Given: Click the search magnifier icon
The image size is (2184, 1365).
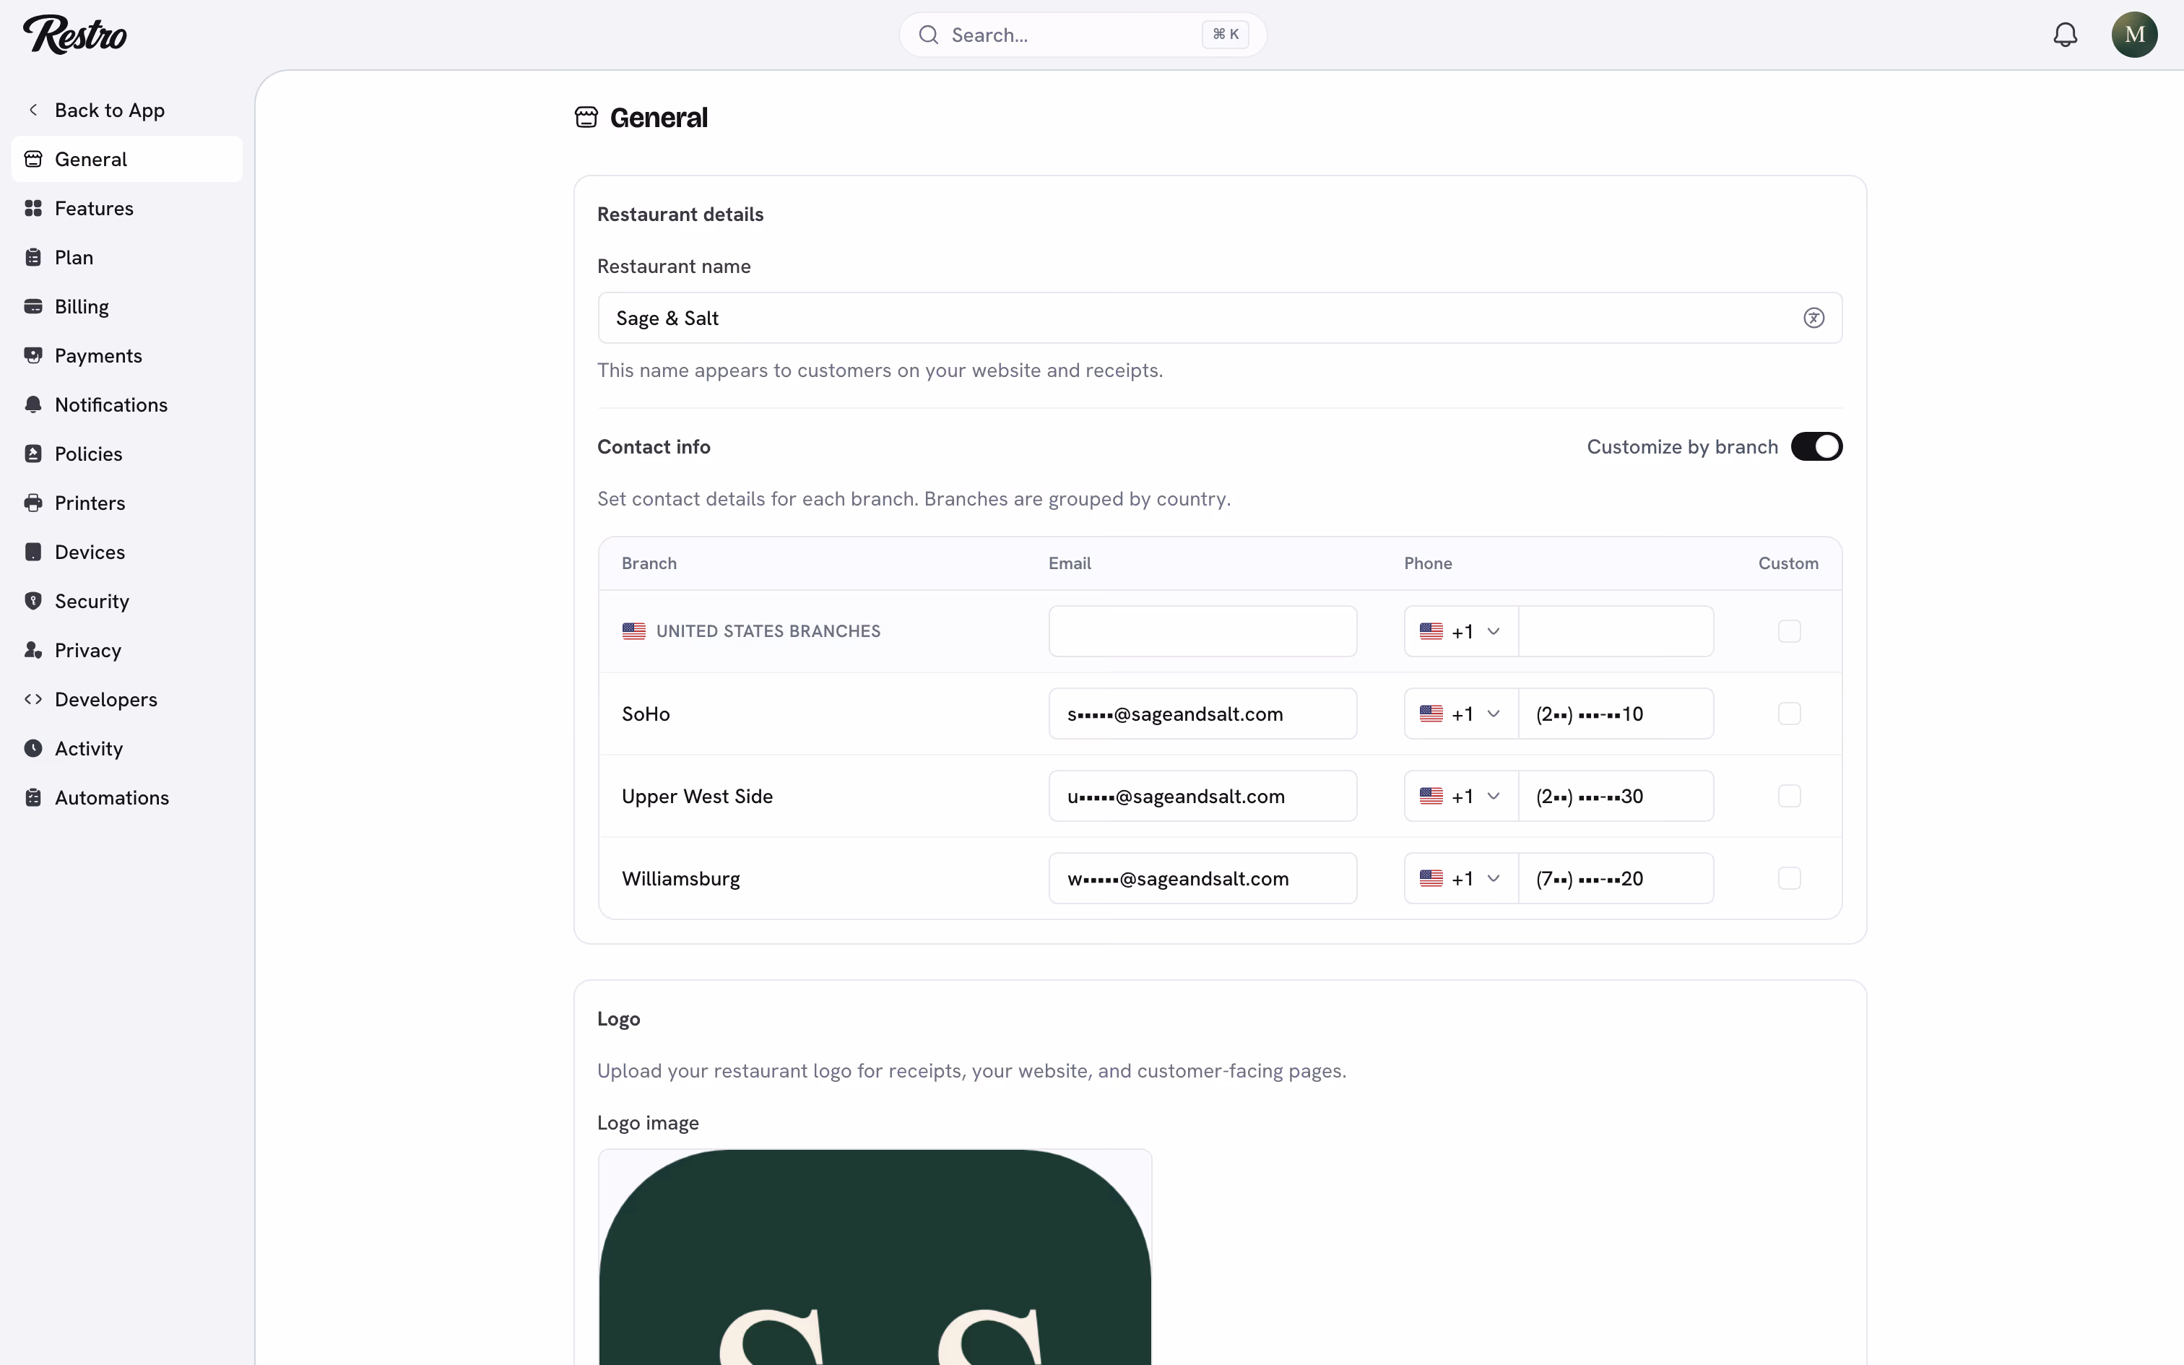Looking at the screenshot, I should click(929, 35).
